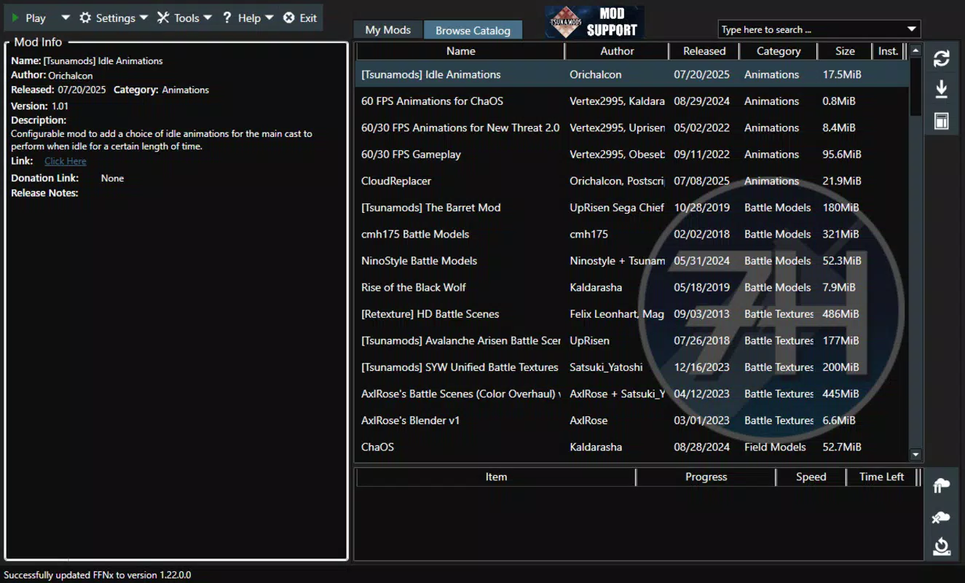Click the Inst. column header
Screen dimensions: 965x583
[889, 51]
